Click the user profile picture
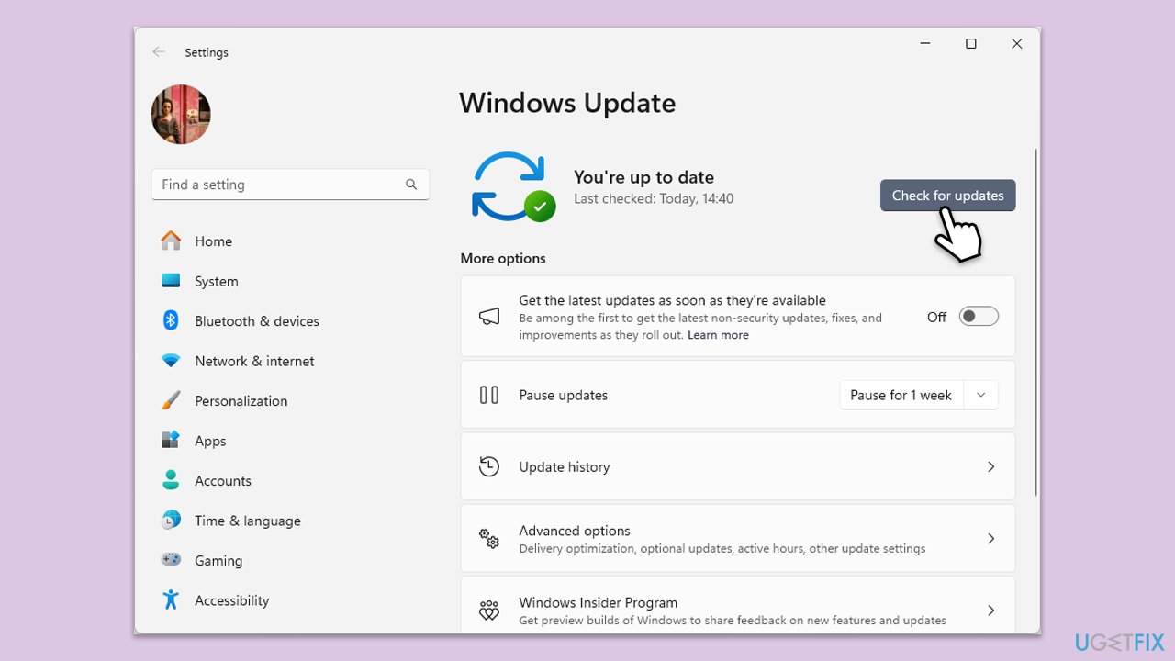This screenshot has width=1175, height=661. coord(180,115)
